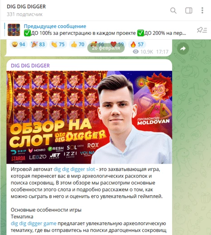Toggle the party popper reaction 83

[38, 44]
